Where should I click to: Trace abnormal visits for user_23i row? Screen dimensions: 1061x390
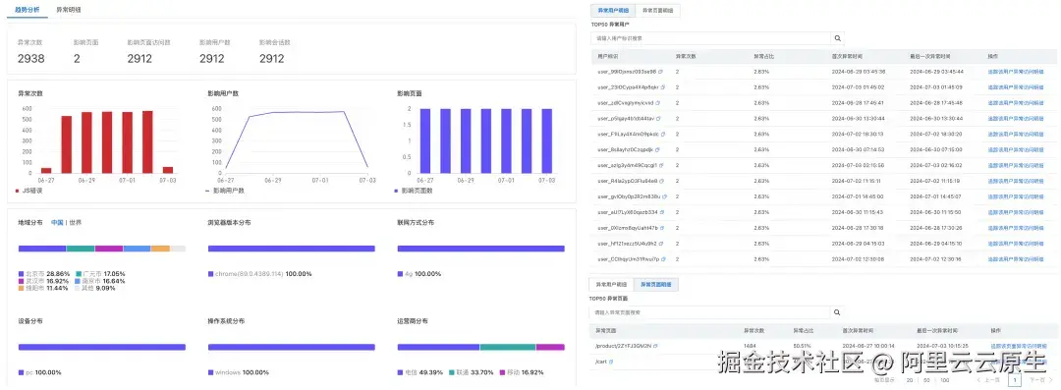1016,86
